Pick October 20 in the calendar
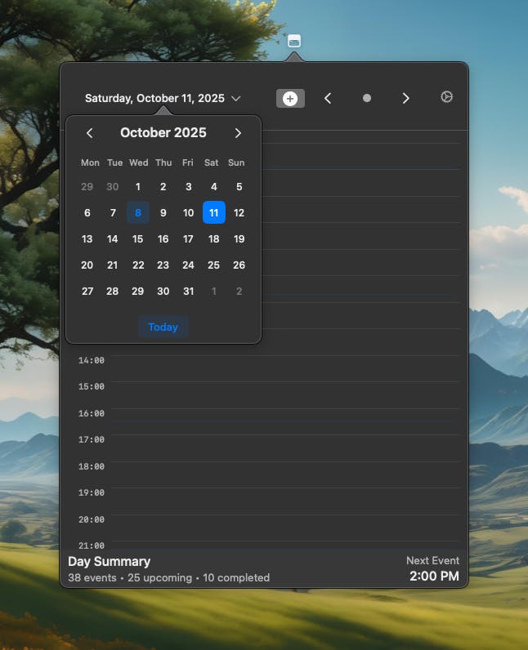The width and height of the screenshot is (528, 650). (x=87, y=265)
